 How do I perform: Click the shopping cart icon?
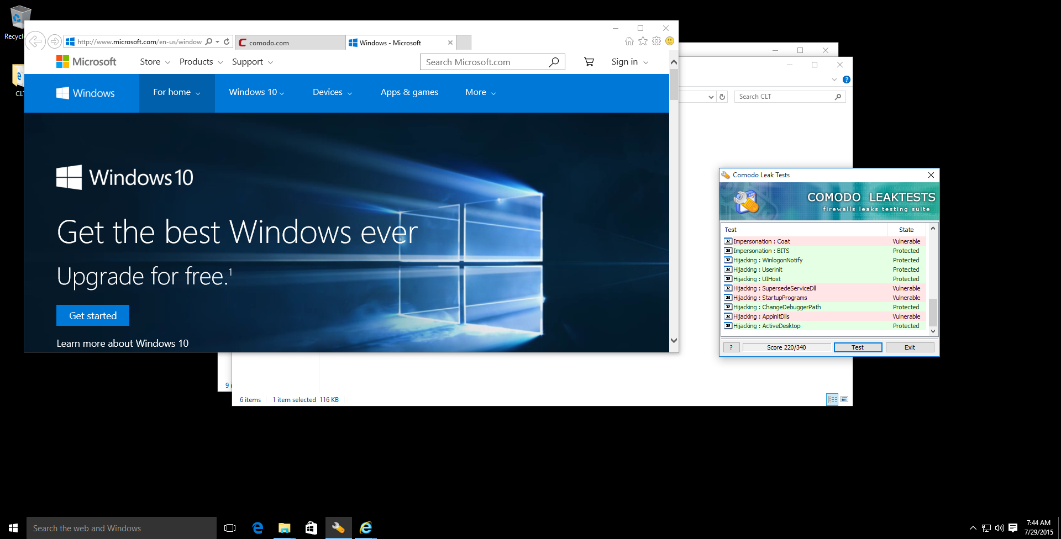click(589, 62)
